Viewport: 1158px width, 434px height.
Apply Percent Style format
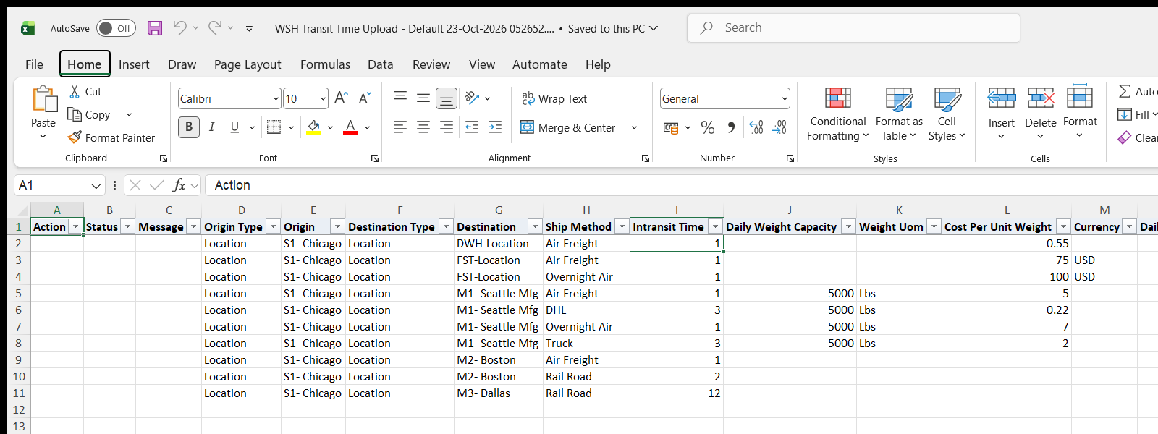(708, 128)
